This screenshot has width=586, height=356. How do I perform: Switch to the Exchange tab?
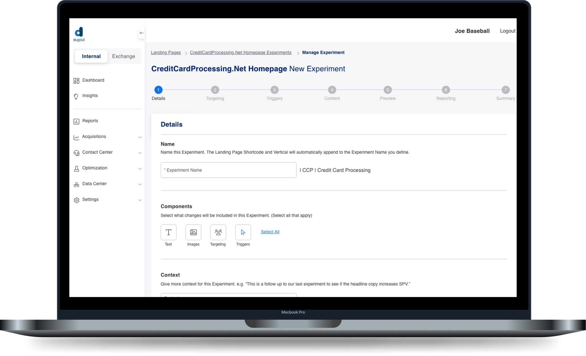123,56
